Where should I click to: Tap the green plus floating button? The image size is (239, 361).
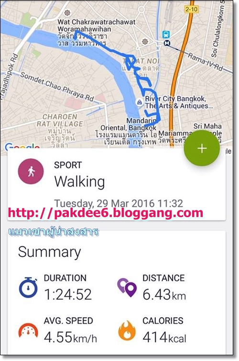click(202, 148)
